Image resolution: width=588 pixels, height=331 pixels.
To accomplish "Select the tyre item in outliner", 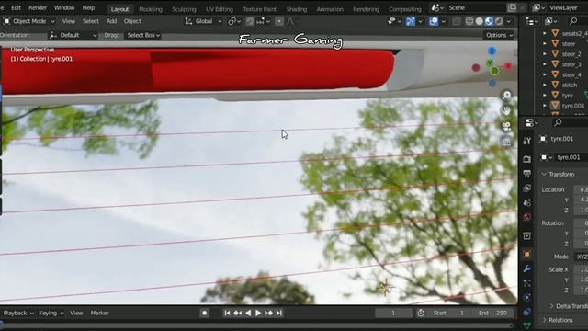I will [567, 96].
